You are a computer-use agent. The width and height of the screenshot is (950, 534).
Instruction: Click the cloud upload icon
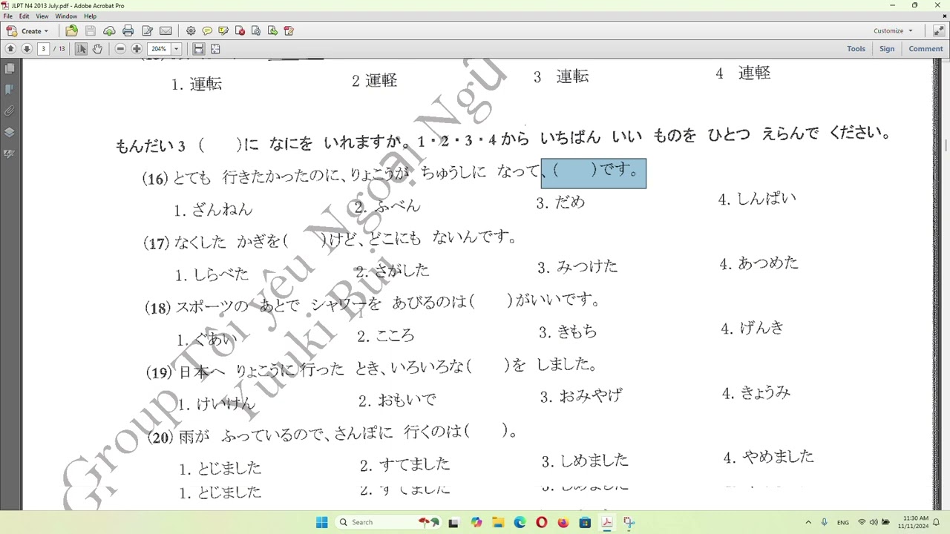109,30
